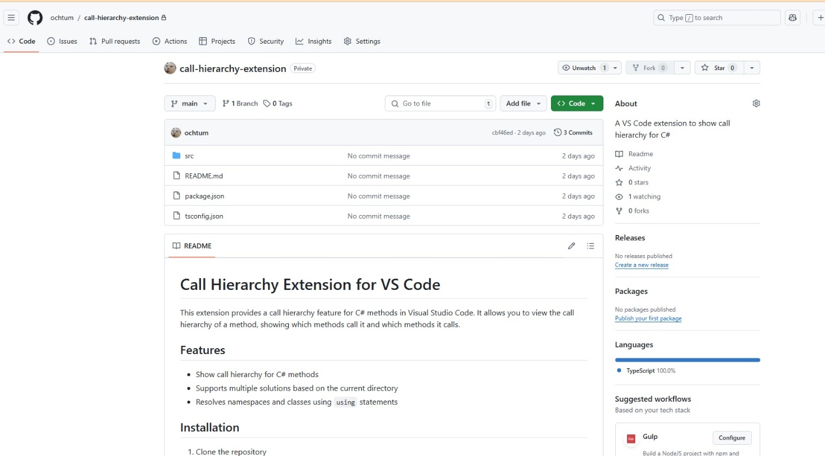This screenshot has width=825, height=456.
Task: Switch to the Issues tab
Action: (62, 41)
